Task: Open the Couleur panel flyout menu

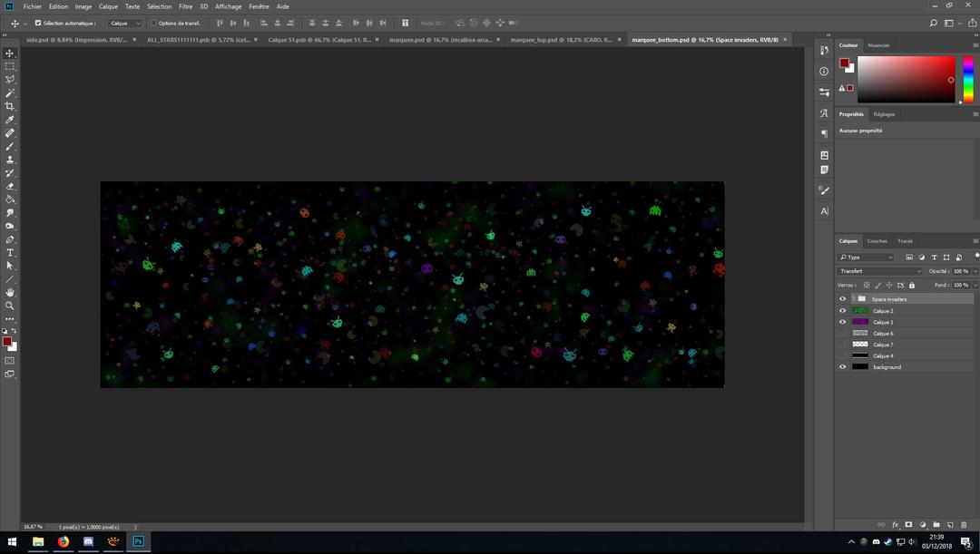Action: [975, 45]
